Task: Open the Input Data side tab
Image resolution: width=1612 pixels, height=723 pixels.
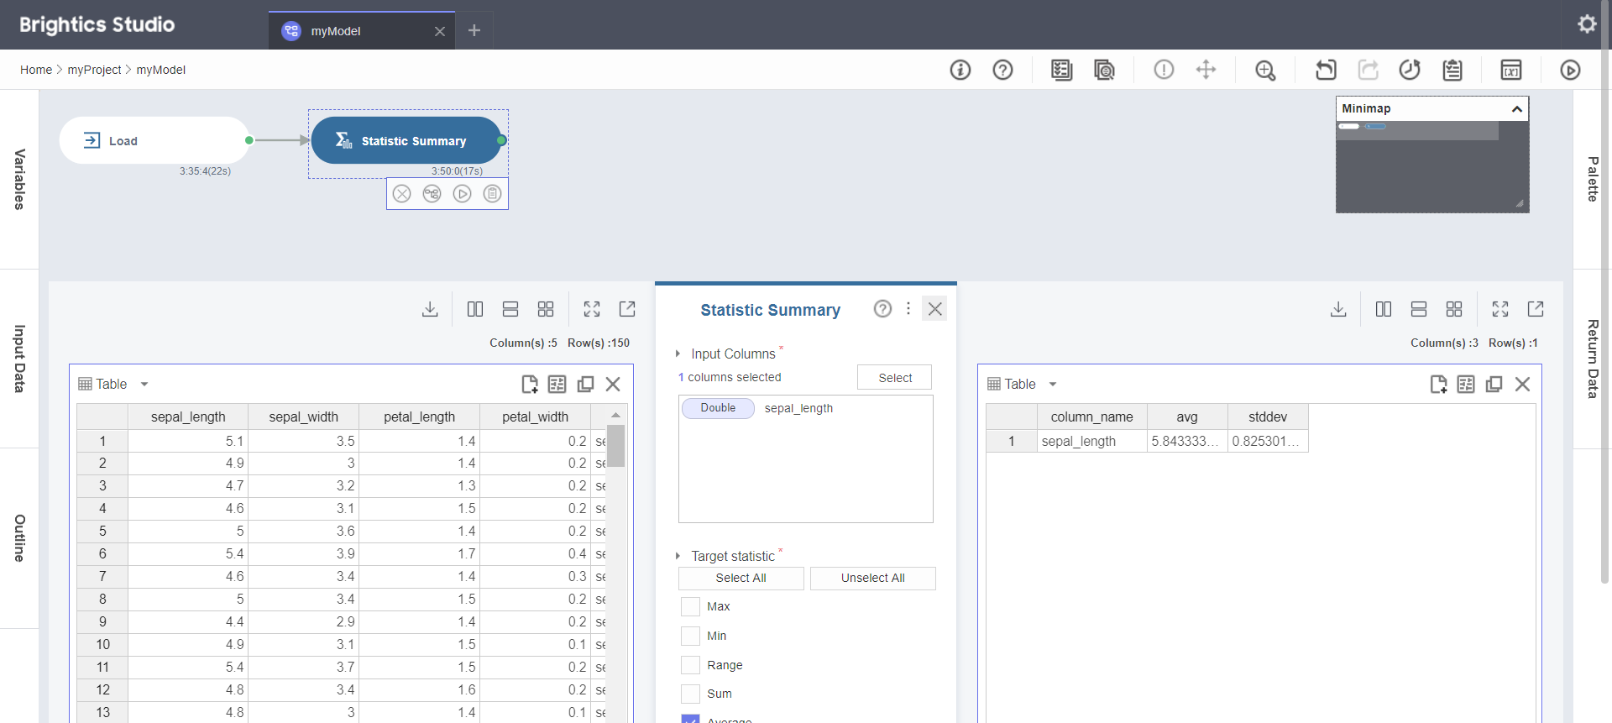Action: pyautogui.click(x=19, y=359)
